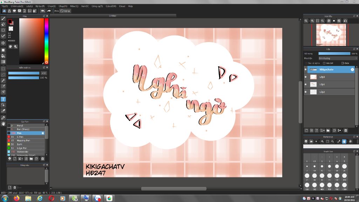Select the Brush tool in left toolbar

(x=3, y=19)
